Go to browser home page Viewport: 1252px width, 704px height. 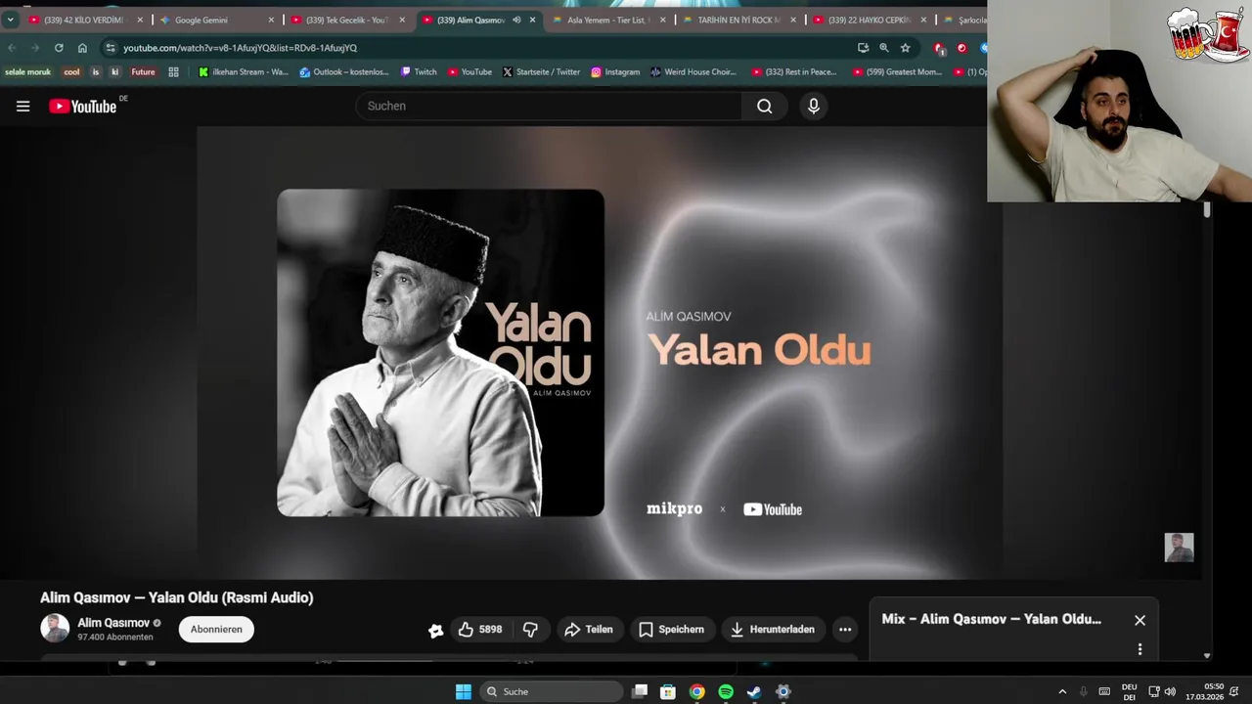pos(82,47)
